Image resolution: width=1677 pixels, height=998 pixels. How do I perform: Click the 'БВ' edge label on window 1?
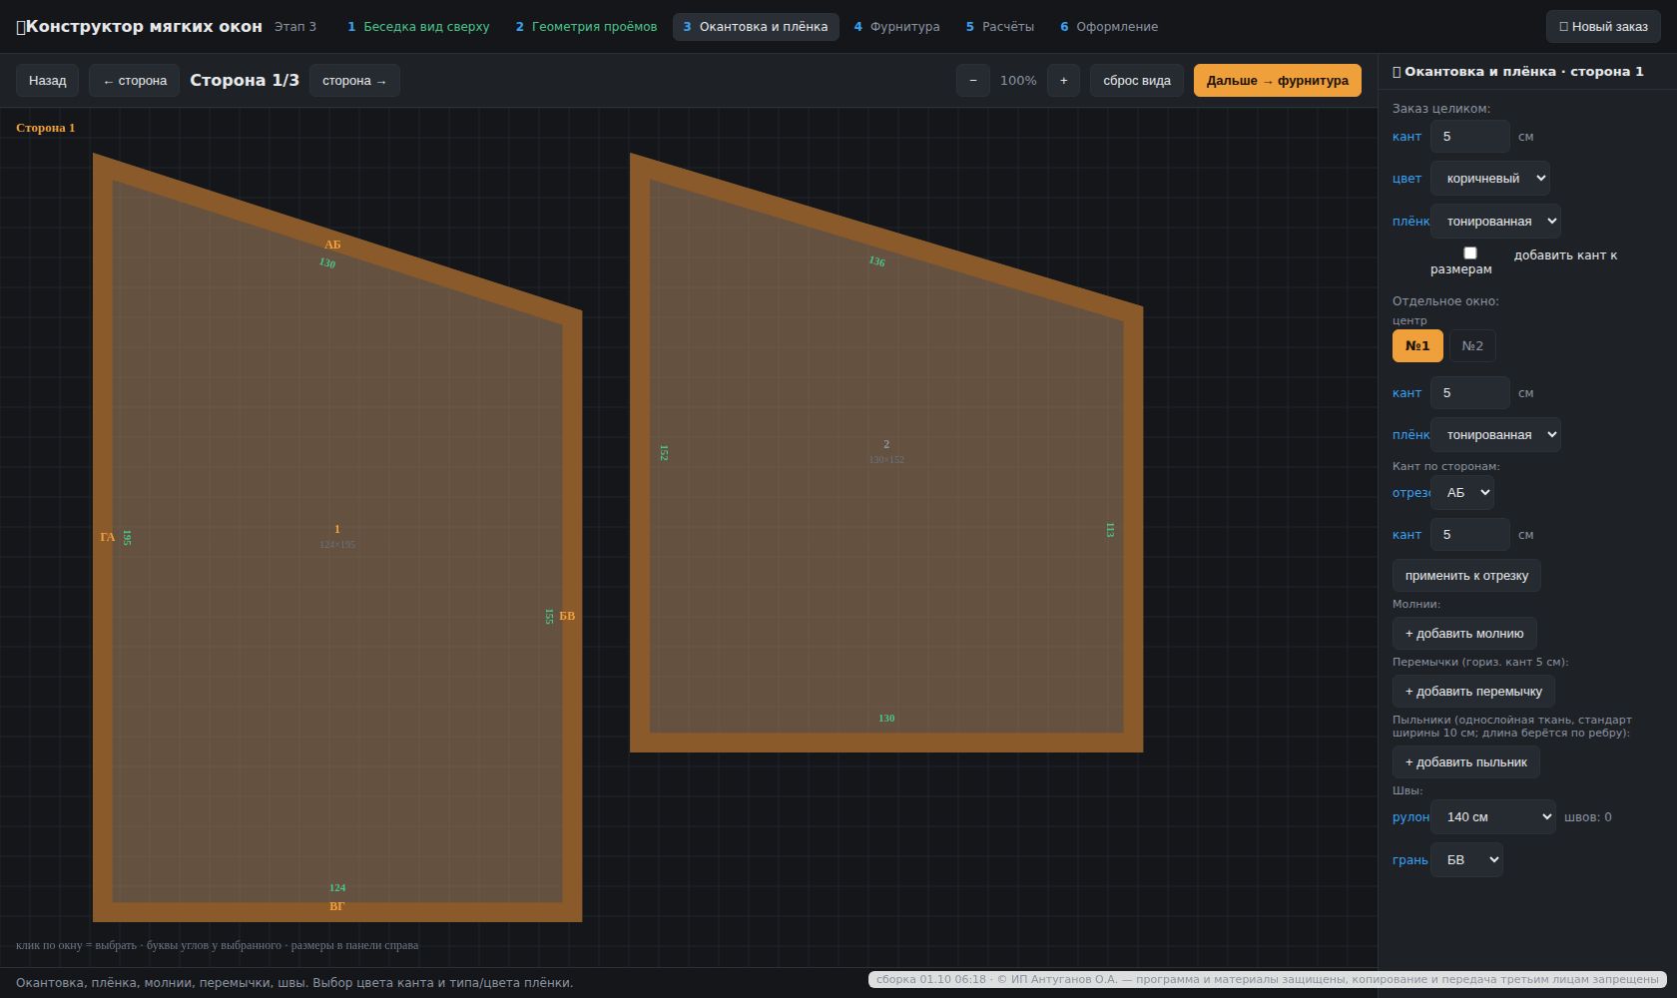(567, 616)
